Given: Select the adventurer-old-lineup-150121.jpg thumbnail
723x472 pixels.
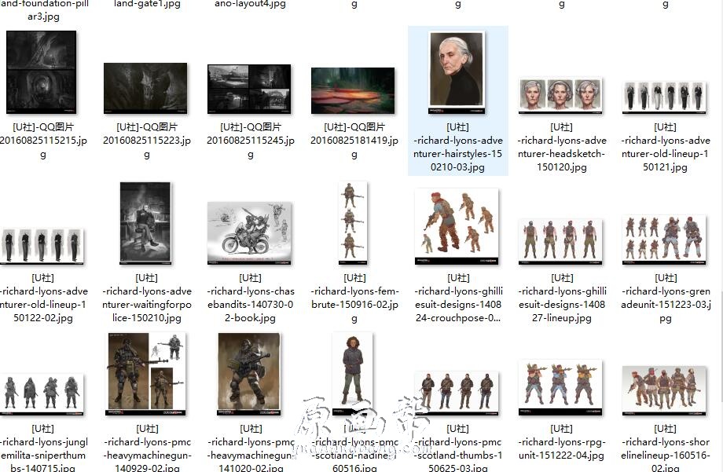Looking at the screenshot, I should pyautogui.click(x=664, y=97).
